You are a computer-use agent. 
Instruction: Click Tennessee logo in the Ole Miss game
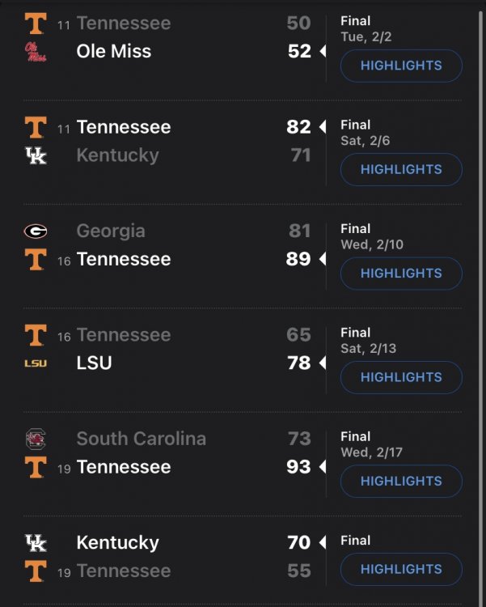click(36, 23)
